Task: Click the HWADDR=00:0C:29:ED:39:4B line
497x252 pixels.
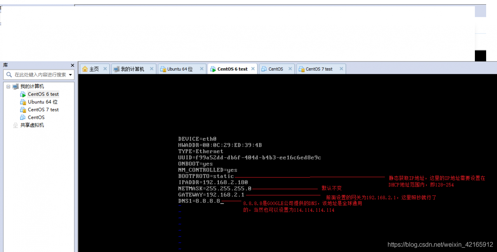Action: click(x=220, y=145)
